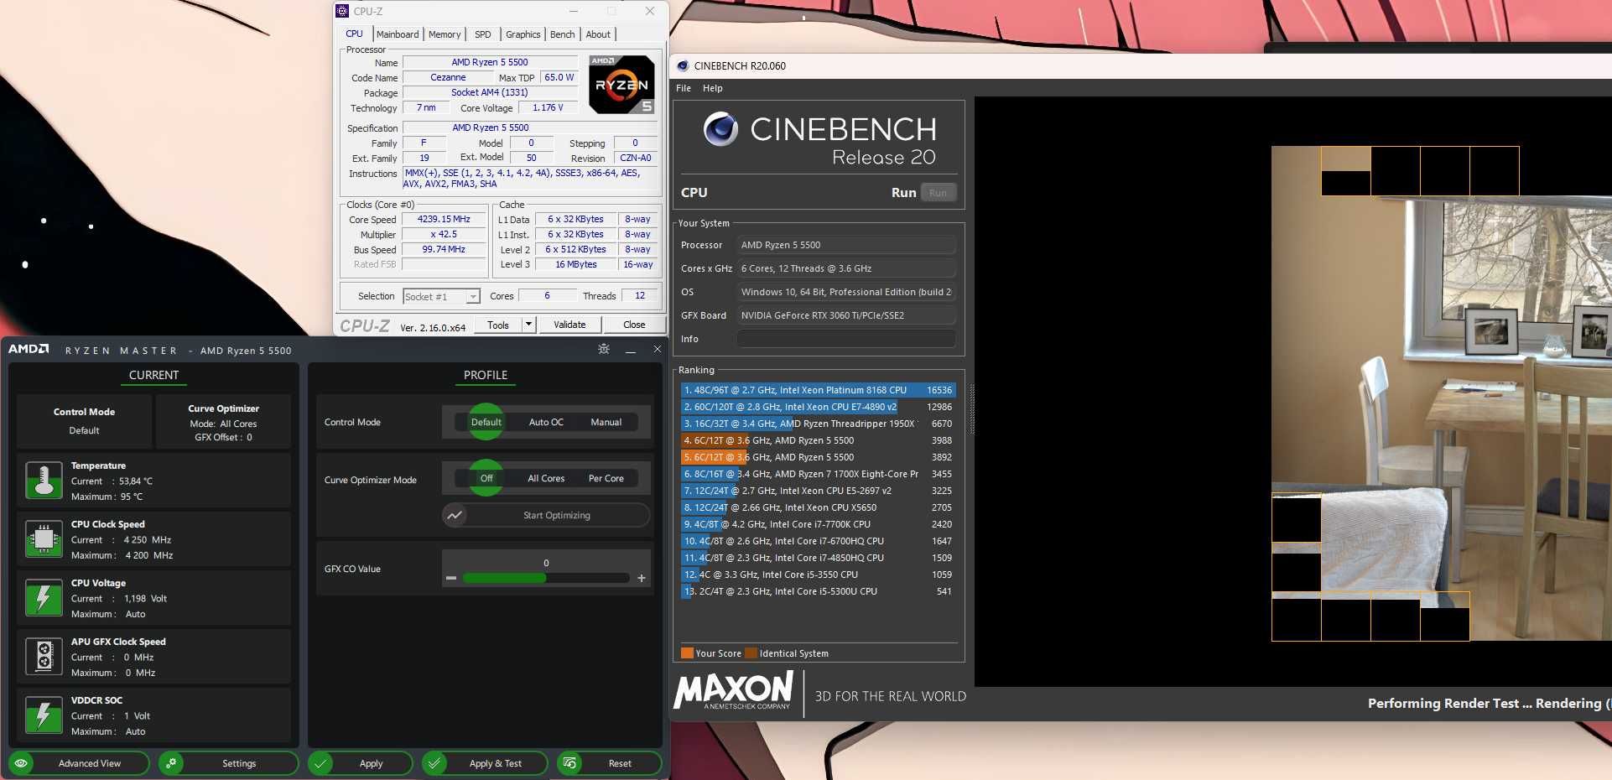Click the Core Speed value 4239.15 MHz
This screenshot has width=1612, height=780.
(444, 219)
